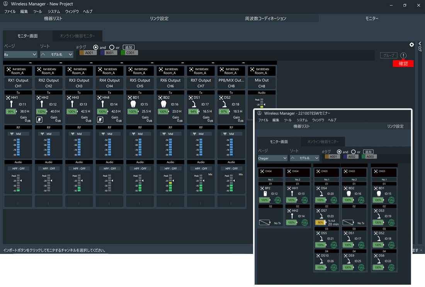This screenshot has width=425, height=287.
Task: Click FULL charge icon for DS6
Action: 391,267
